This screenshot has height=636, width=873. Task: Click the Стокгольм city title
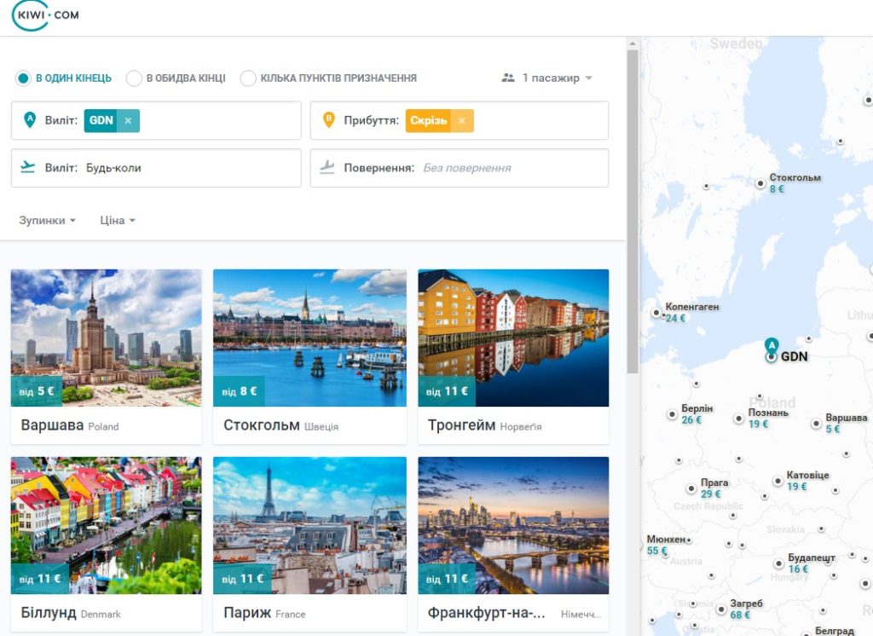[x=261, y=425]
